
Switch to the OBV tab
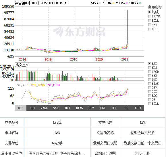(91, 108)
